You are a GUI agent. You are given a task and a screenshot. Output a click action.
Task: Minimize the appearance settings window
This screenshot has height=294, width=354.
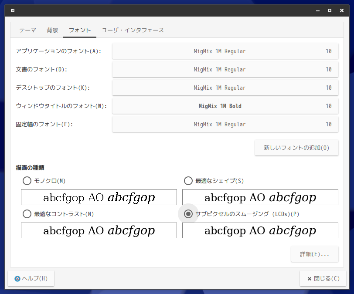318,10
